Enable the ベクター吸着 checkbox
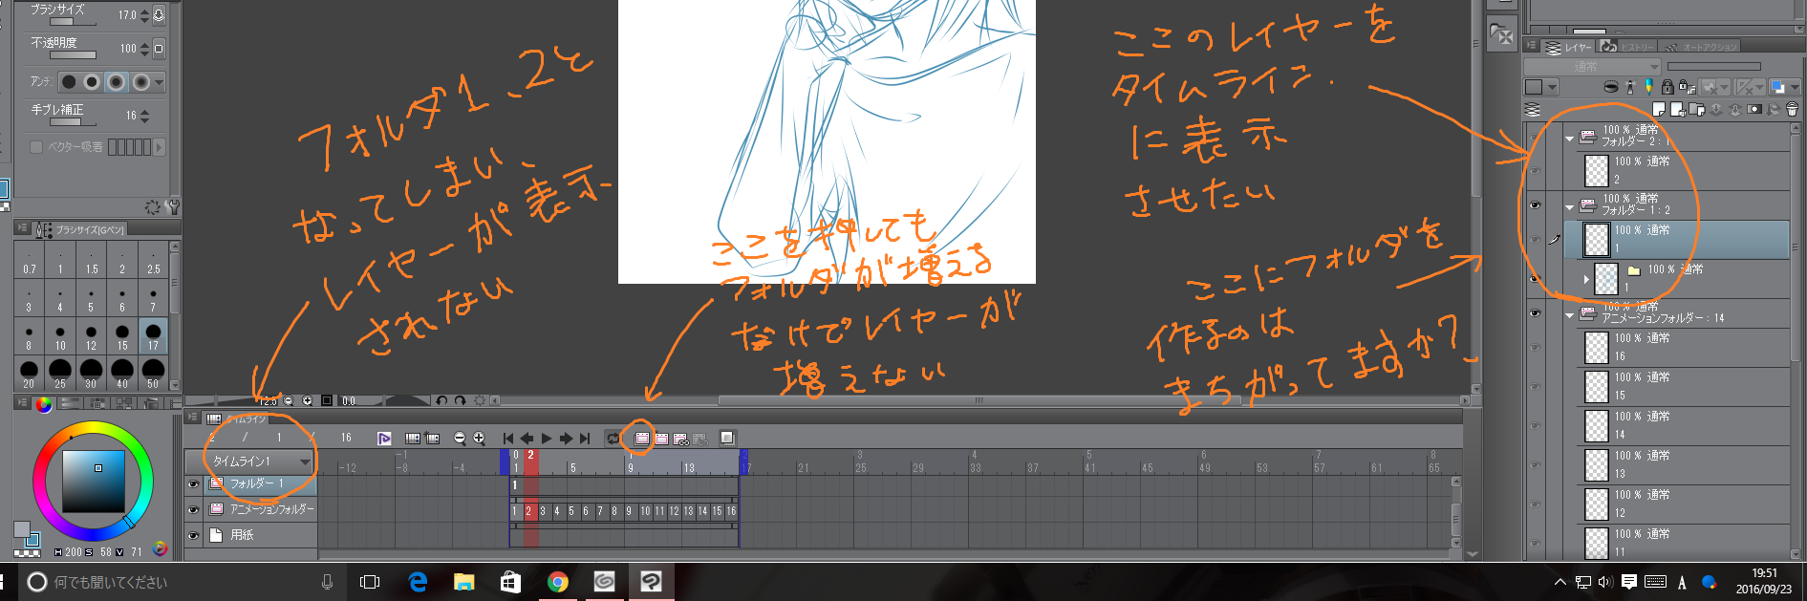 36,147
